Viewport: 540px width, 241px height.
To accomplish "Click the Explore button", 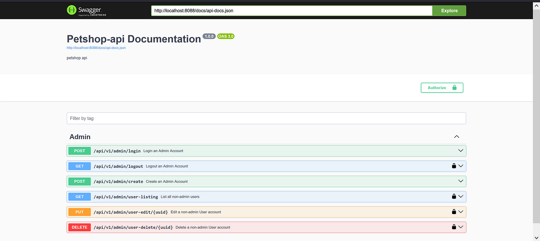I will (x=449, y=10).
